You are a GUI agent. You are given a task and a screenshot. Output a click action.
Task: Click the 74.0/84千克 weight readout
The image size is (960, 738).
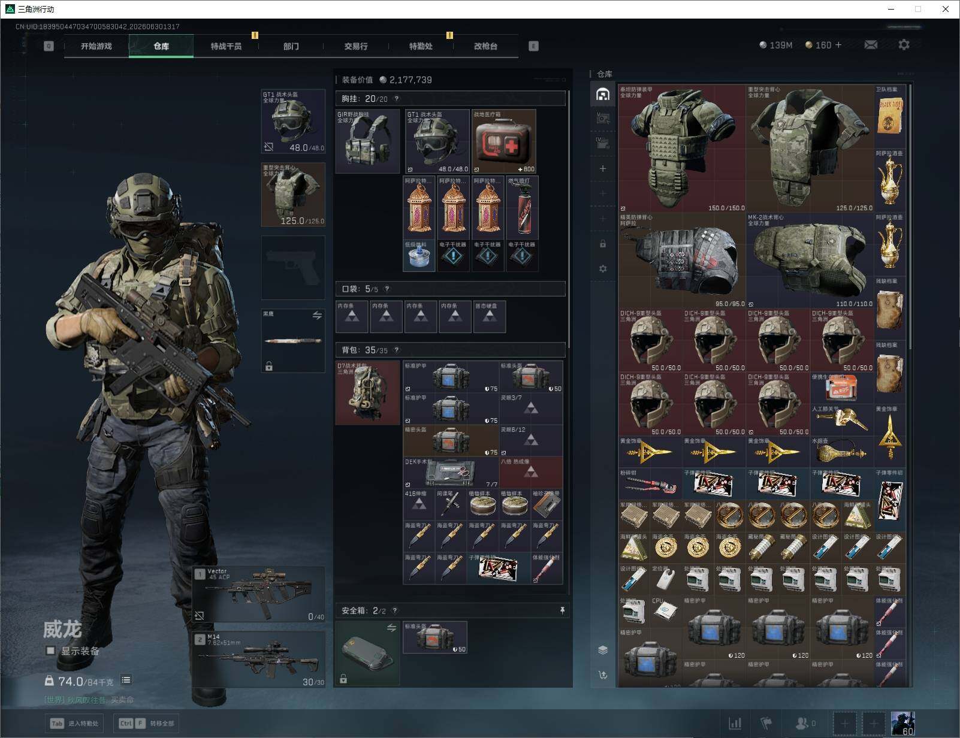pyautogui.click(x=80, y=681)
